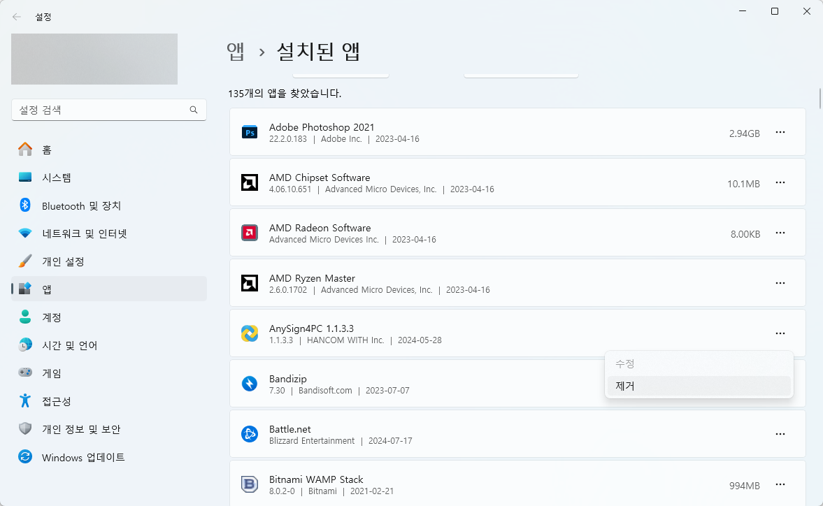The image size is (823, 506).
Task: Click the Bandizip app name
Action: (287, 379)
